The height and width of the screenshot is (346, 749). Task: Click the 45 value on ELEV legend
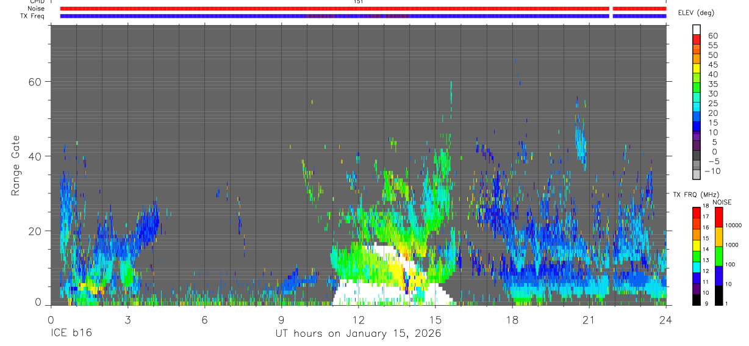pos(712,65)
